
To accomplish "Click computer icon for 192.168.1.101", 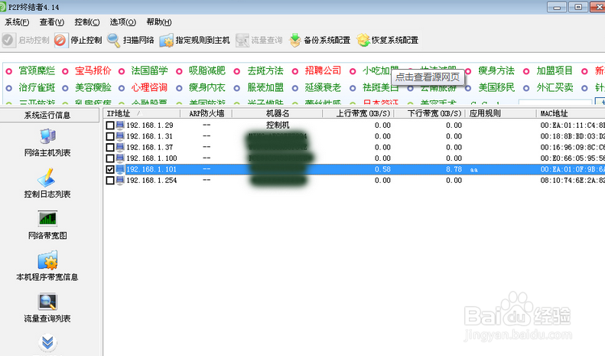I will [x=120, y=169].
